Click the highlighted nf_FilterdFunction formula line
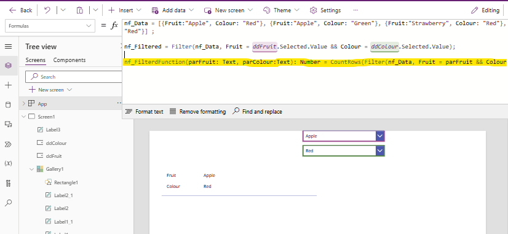The image size is (508, 234). 315,62
